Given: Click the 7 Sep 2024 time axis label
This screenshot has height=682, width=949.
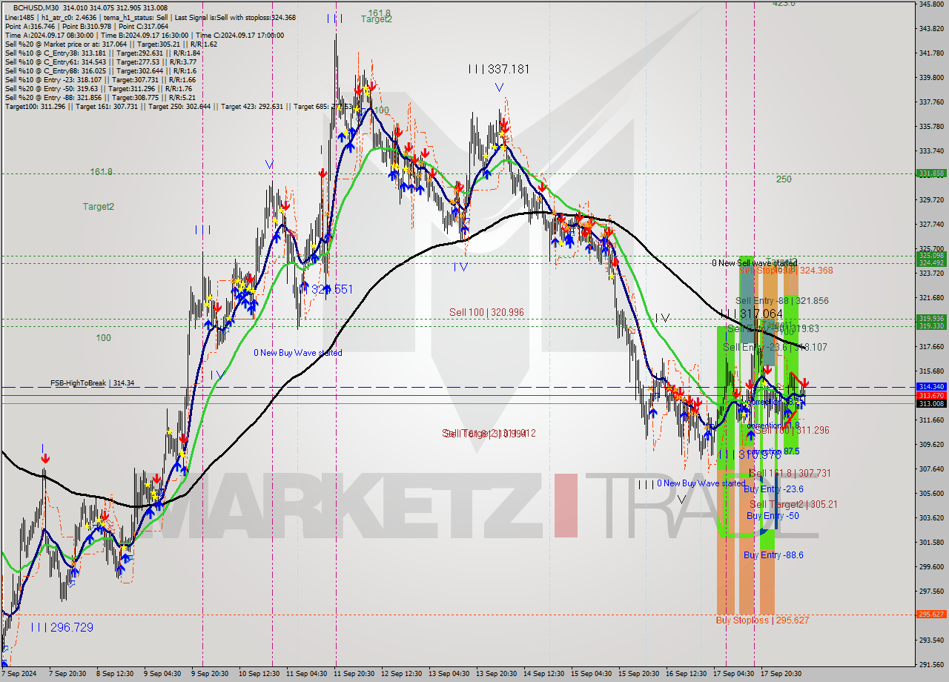Looking at the screenshot, I should (x=19, y=674).
